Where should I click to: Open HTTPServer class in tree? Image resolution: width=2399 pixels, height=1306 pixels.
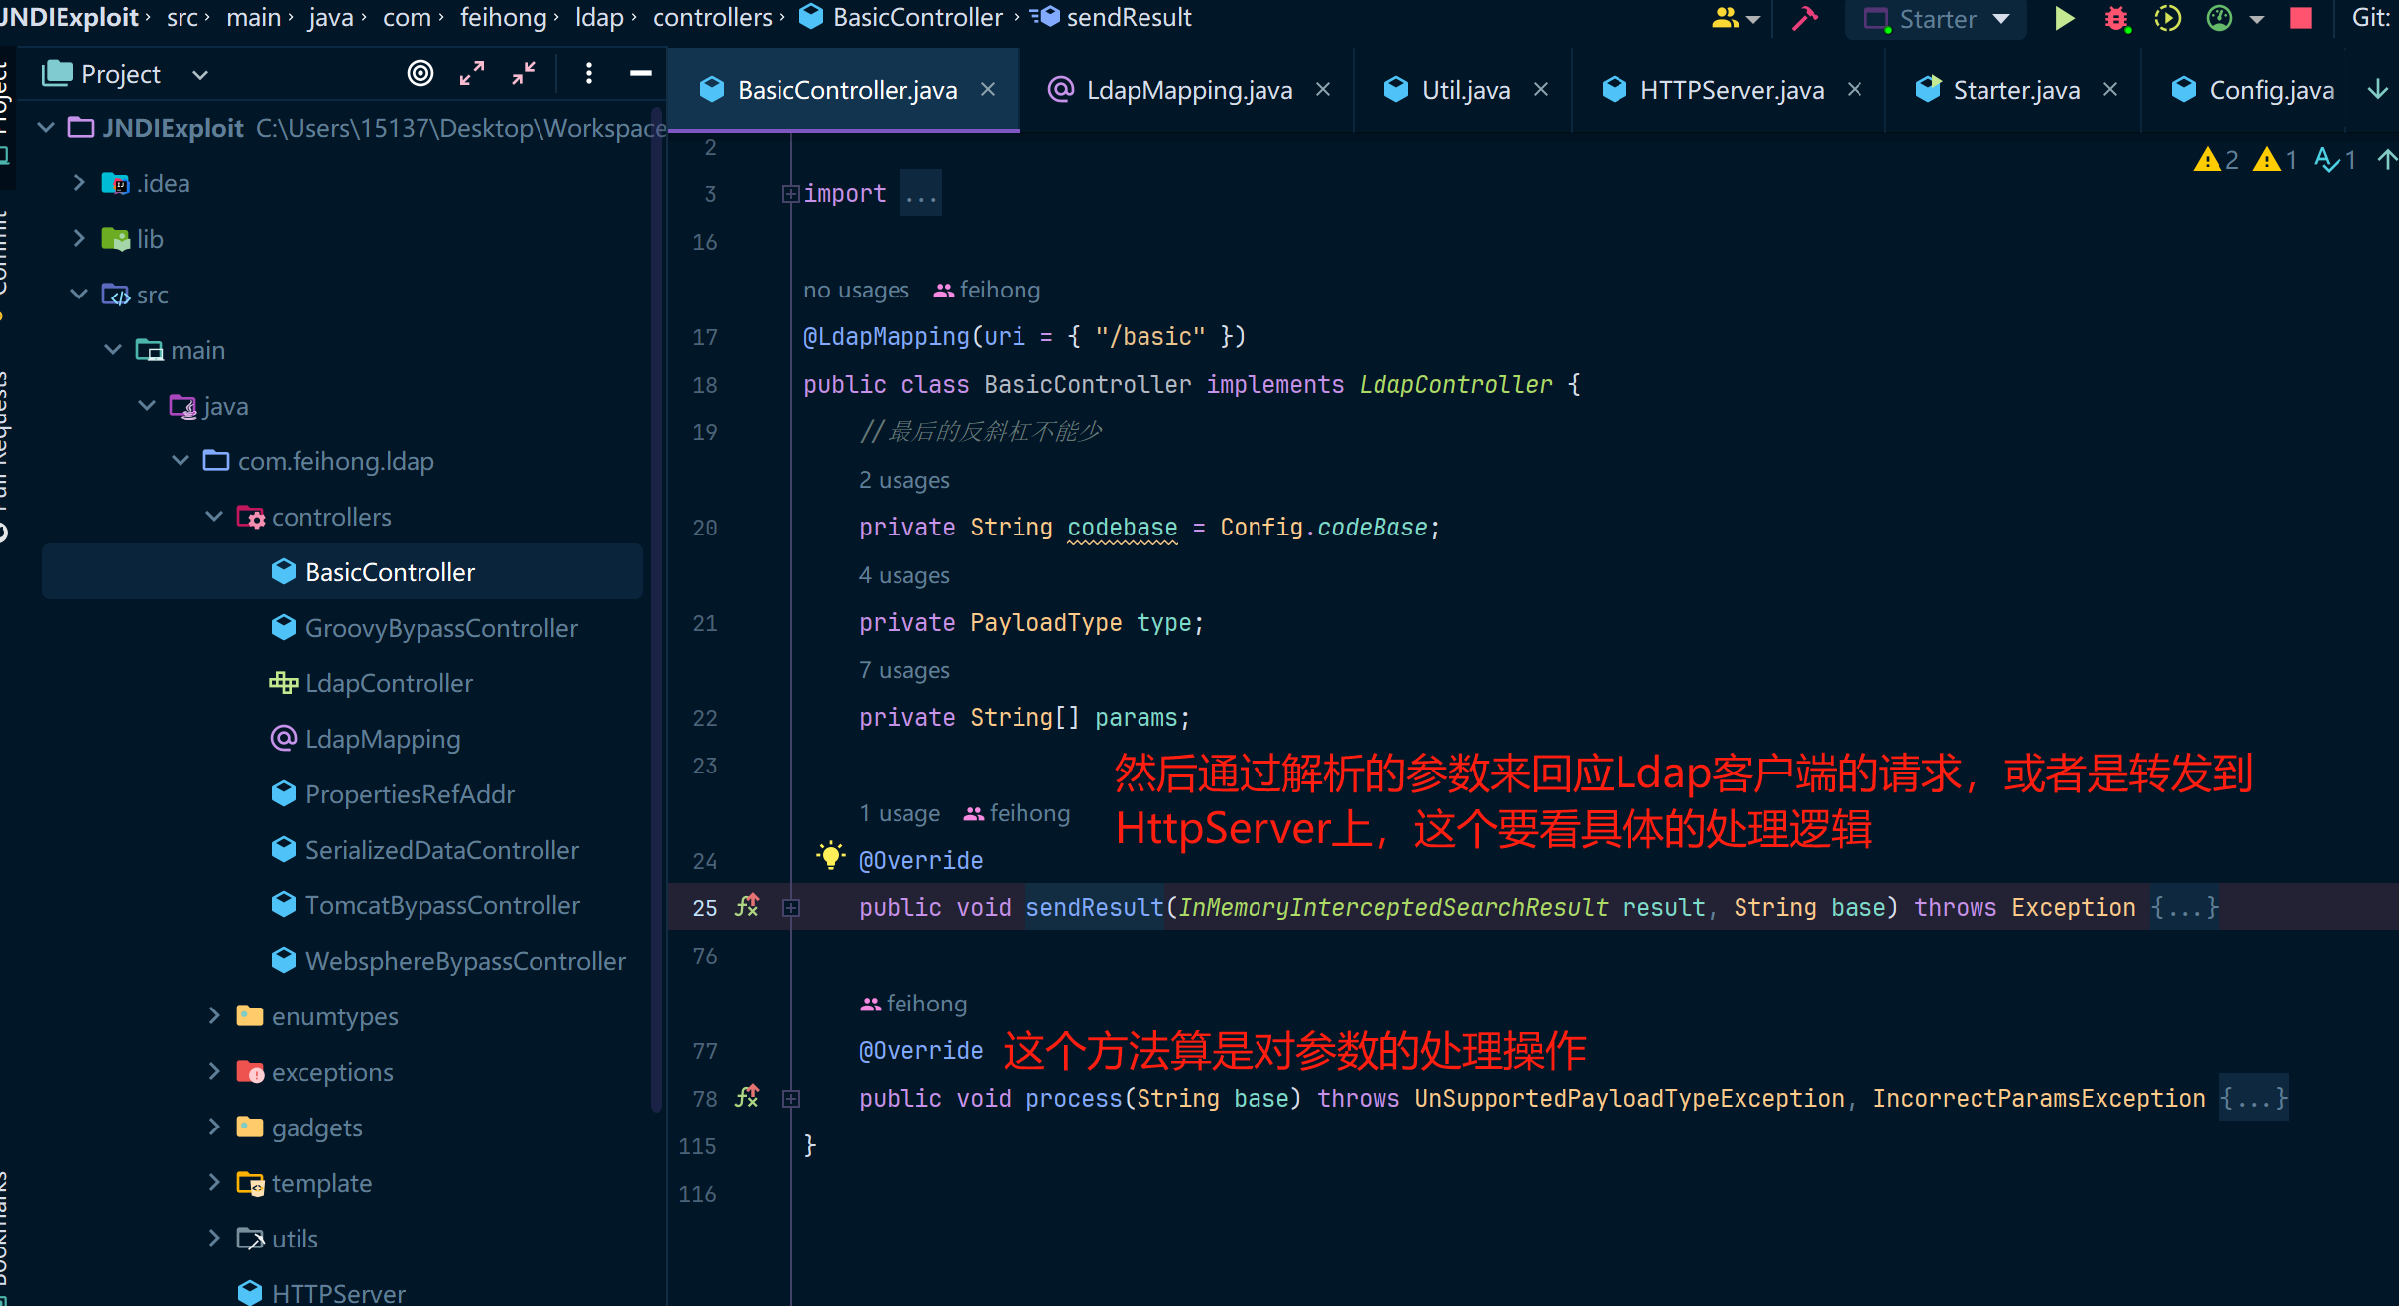point(338,1293)
